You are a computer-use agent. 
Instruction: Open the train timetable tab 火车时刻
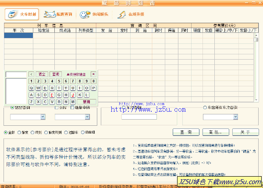click(x=22, y=14)
